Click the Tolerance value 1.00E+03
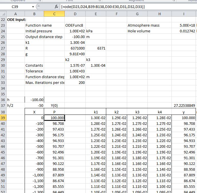This screenshot has height=193, width=197. point(75,71)
